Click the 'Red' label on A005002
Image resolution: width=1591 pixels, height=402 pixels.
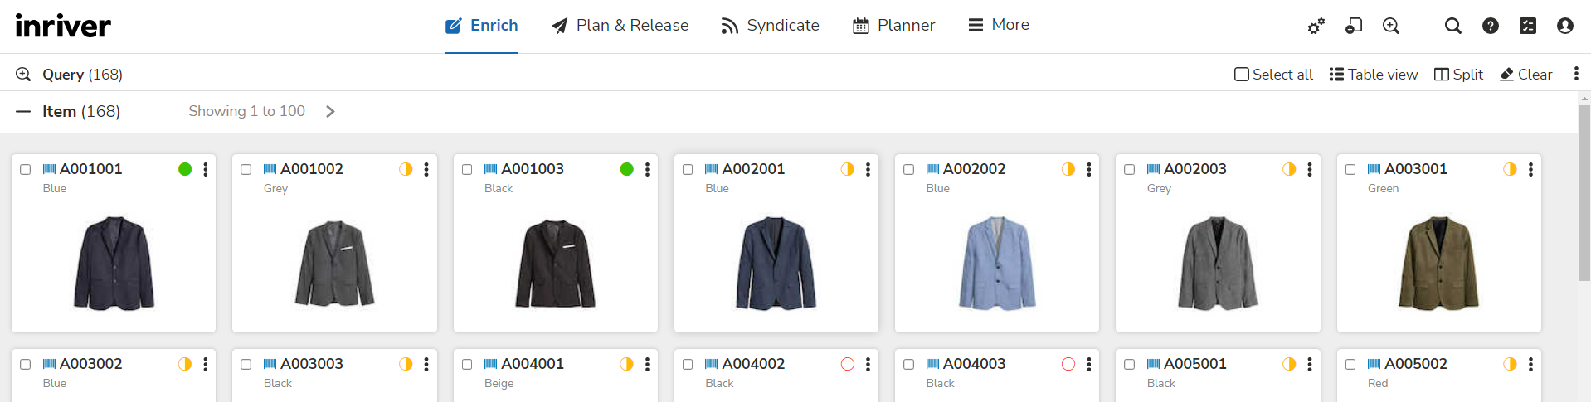tap(1377, 384)
